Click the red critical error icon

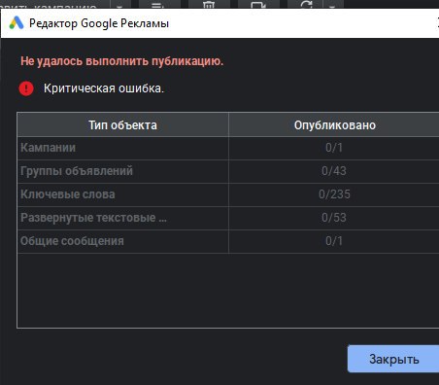(26, 88)
